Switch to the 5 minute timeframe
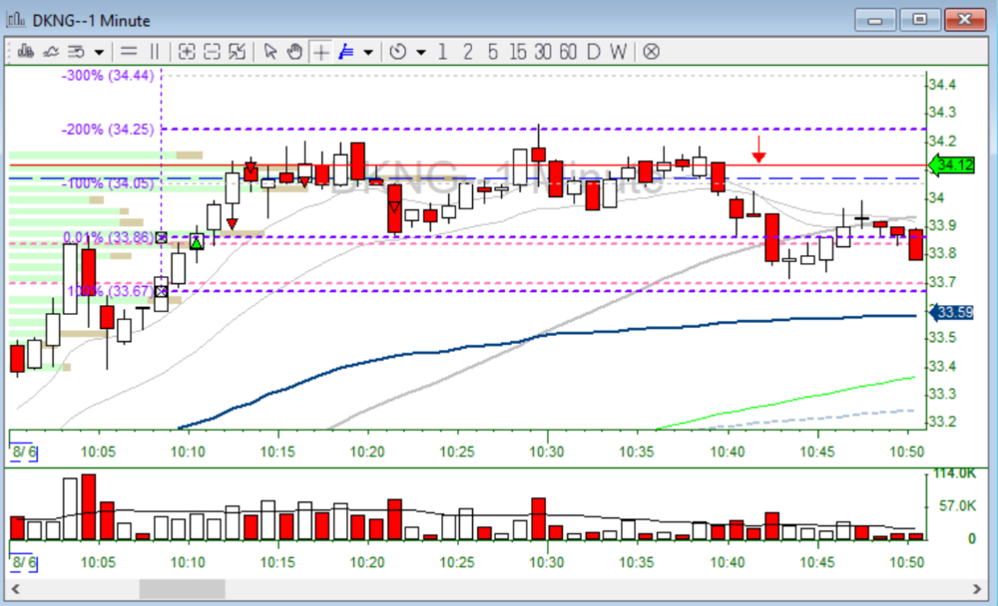The image size is (998, 606). click(x=492, y=51)
